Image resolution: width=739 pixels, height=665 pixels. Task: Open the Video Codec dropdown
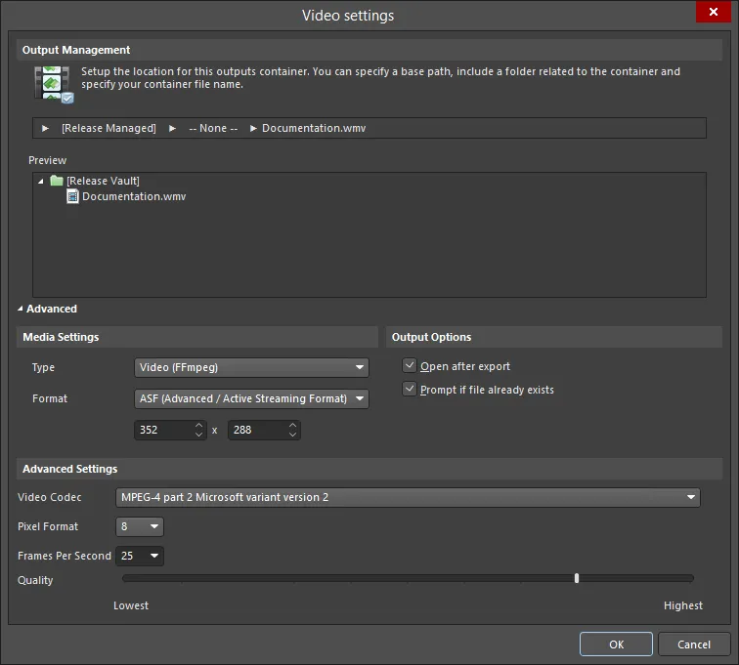tap(408, 497)
